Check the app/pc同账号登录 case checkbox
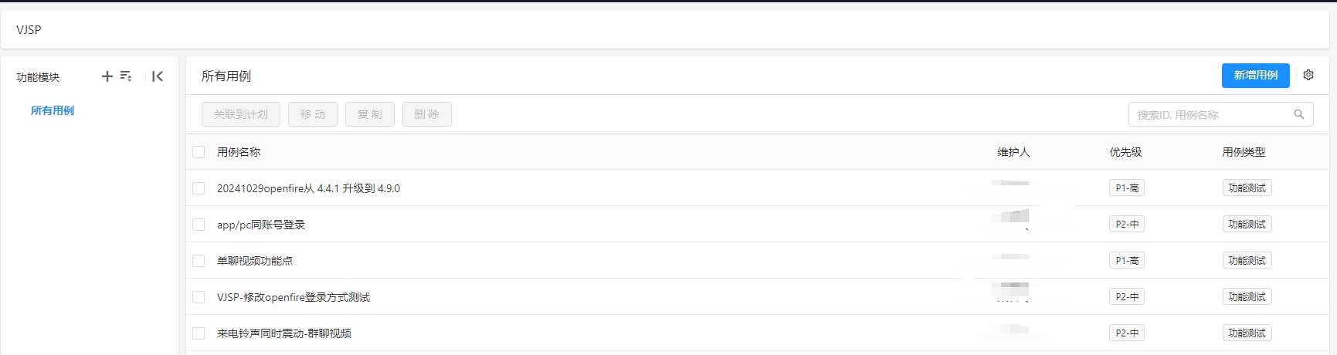Image resolution: width=1337 pixels, height=355 pixels. (x=199, y=225)
